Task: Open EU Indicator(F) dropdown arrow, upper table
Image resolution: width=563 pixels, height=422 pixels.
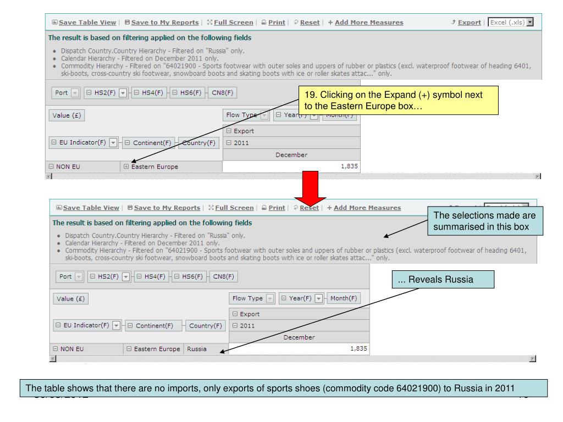Action: pos(113,142)
